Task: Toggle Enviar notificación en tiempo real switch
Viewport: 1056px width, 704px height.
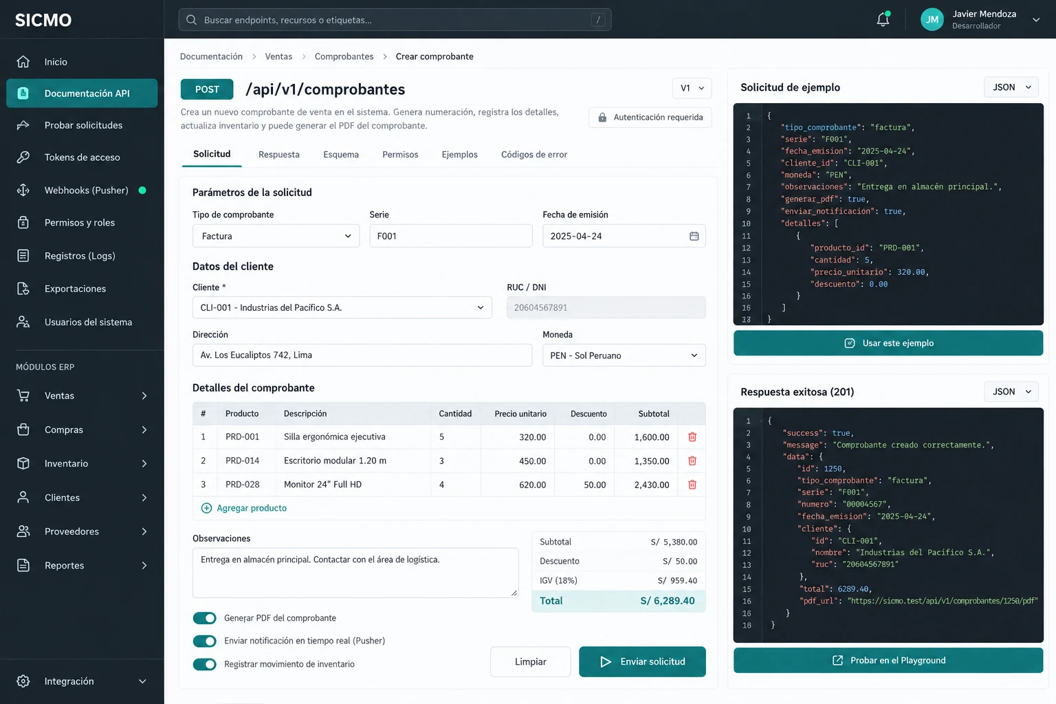Action: tap(205, 641)
